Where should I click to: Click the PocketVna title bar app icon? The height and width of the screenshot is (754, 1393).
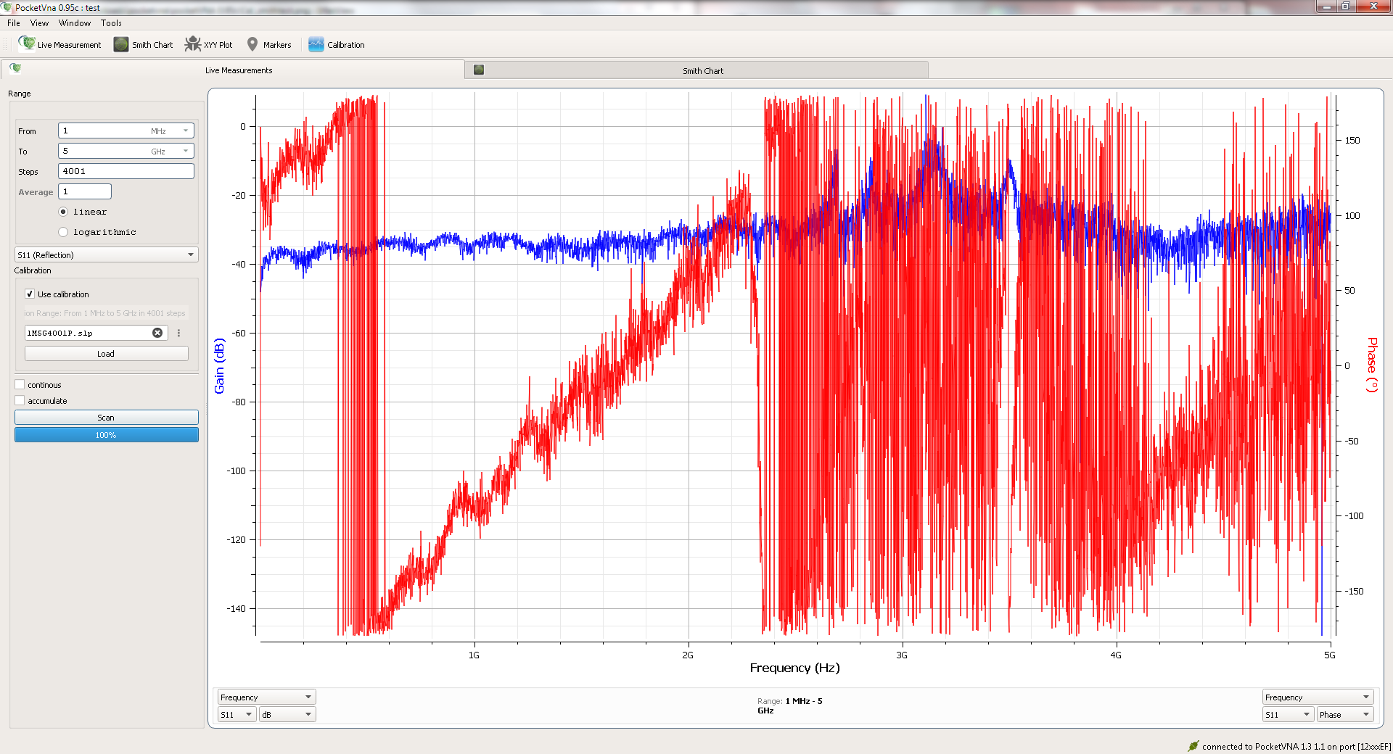[x=7, y=7]
